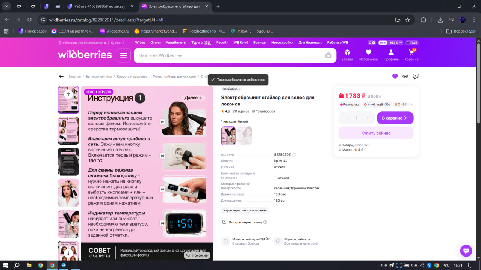This screenshot has height=270, width=481.
Task: Increase the quantity with the plus button
Action: (368, 118)
